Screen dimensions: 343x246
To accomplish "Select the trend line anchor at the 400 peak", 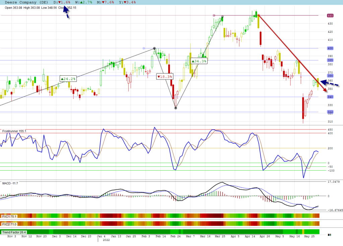I will 154,48.
